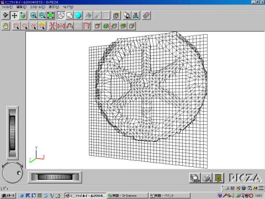Select the rotate view tool
The image size is (265, 199).
coord(6,15)
